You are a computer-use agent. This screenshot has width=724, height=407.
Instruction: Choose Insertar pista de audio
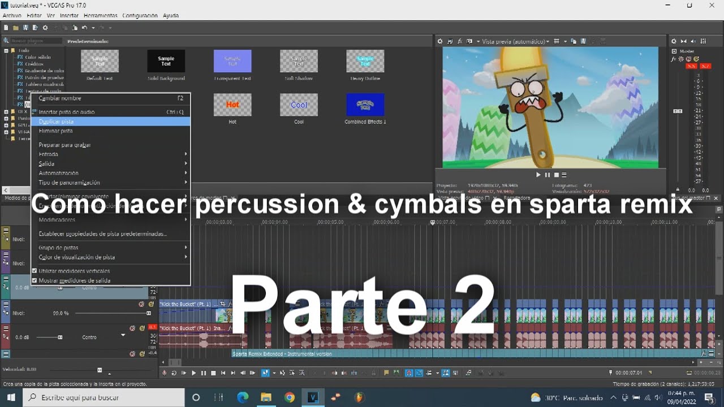coord(111,112)
